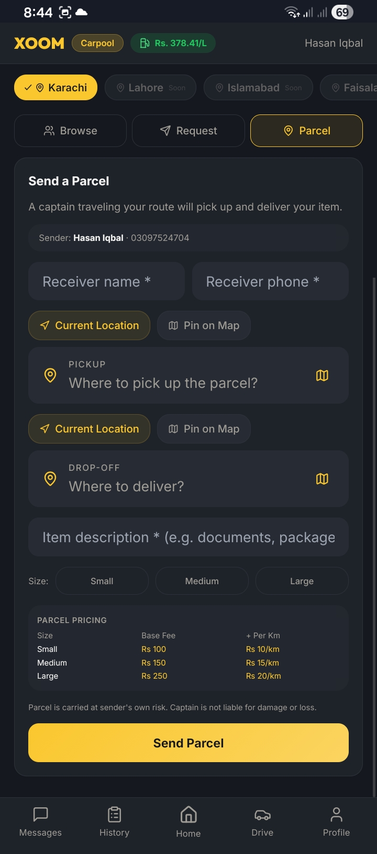Open the Profile icon in bottom navigation
The height and width of the screenshot is (854, 377).
pos(336,815)
